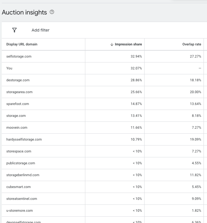Click storagearea.com in the table

(19, 92)
